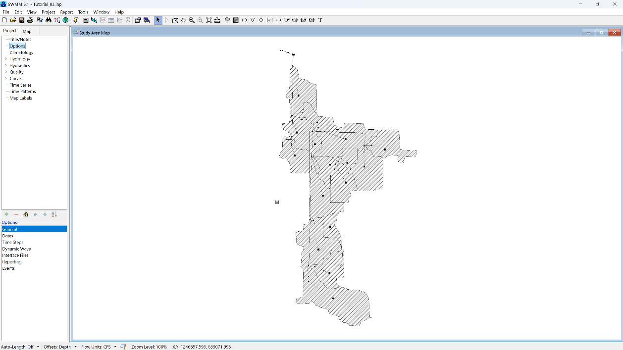Pick the Add Label text tool
Screen dimensions: 623x350
click(320, 20)
